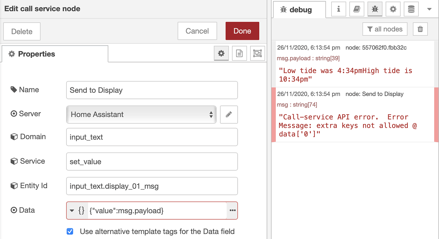This screenshot has width=439, height=239.
Task: Click the Done button
Action: [x=242, y=31]
